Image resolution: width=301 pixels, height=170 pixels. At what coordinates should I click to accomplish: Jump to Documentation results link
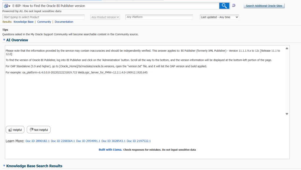click(x=64, y=22)
